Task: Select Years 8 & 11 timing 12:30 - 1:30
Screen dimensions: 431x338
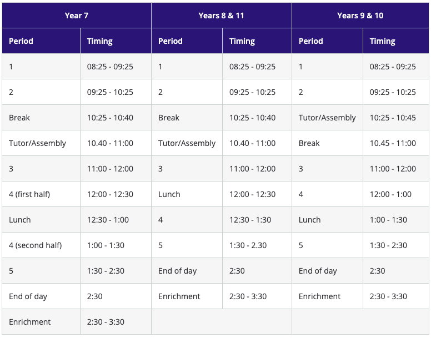Action: tap(257, 220)
